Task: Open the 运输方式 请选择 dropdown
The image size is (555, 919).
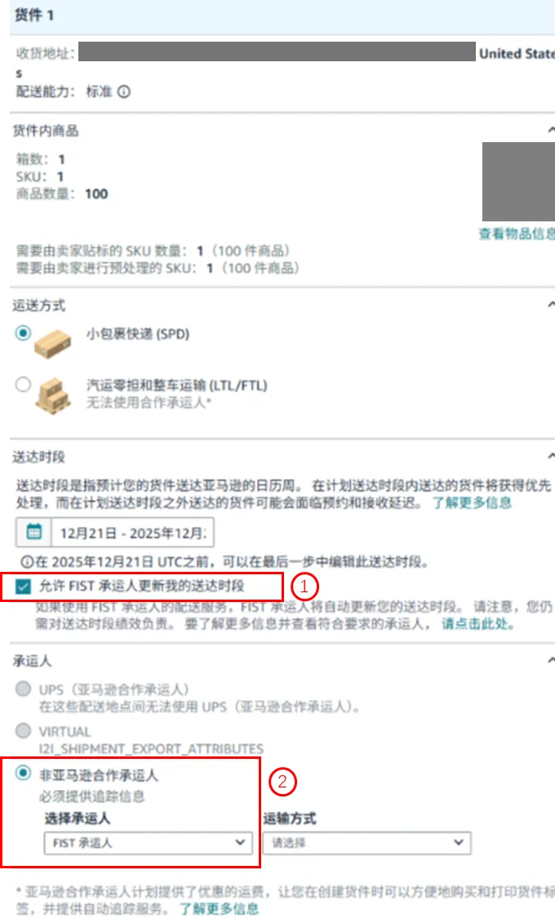Action: point(367,843)
